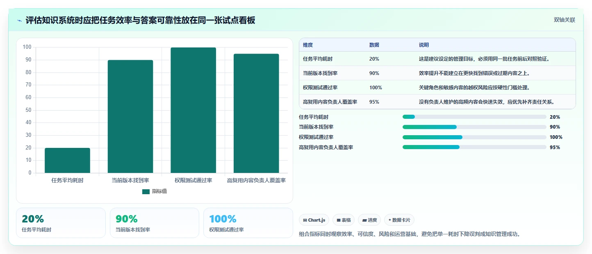
Task: Select the 高复用内容负责人覆盖率 table cell
Action: 330,102
